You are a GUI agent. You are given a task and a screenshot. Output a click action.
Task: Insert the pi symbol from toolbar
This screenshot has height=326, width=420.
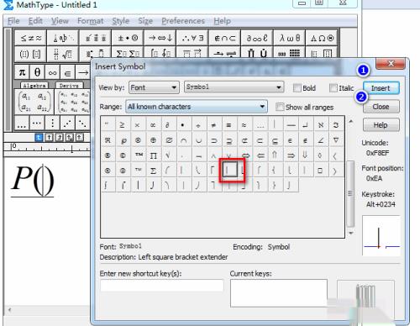pos(22,72)
